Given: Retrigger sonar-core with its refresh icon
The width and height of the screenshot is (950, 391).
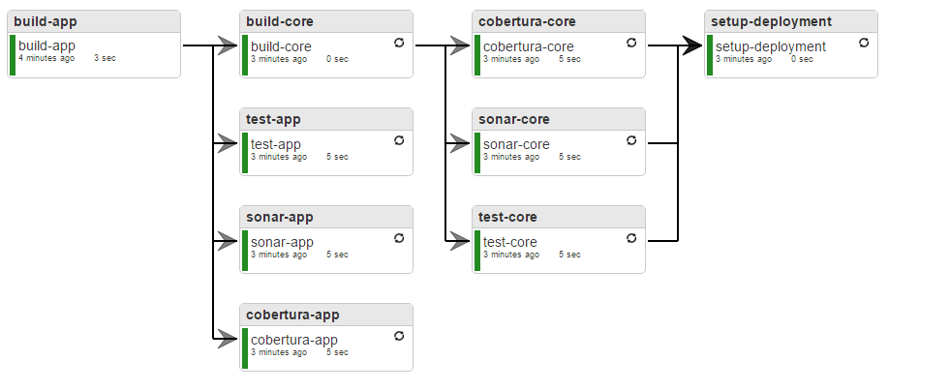Looking at the screenshot, I should pyautogui.click(x=631, y=140).
